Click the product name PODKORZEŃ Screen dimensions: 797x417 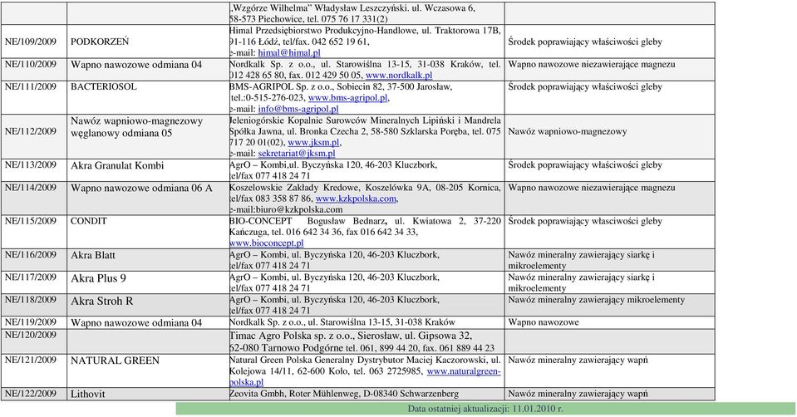coord(100,42)
